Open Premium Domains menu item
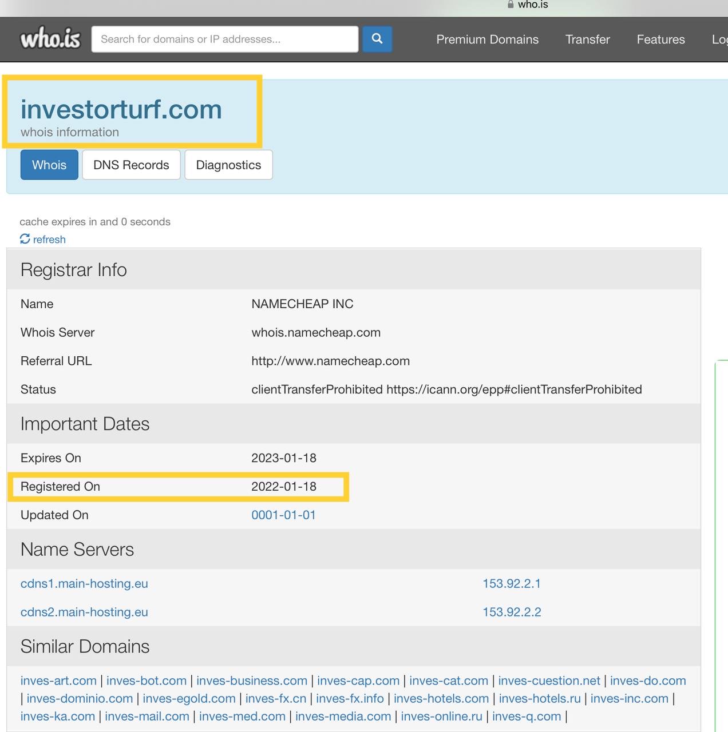This screenshot has height=732, width=728. tap(487, 39)
